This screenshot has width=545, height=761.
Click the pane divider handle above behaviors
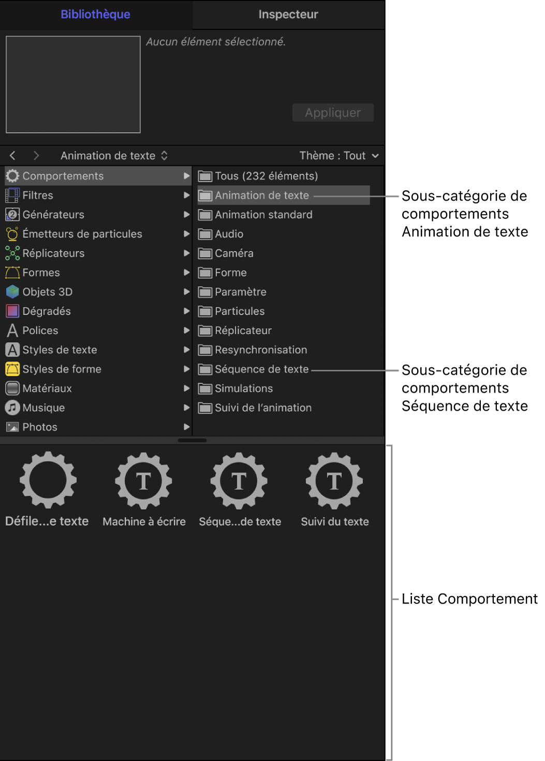tap(192, 440)
